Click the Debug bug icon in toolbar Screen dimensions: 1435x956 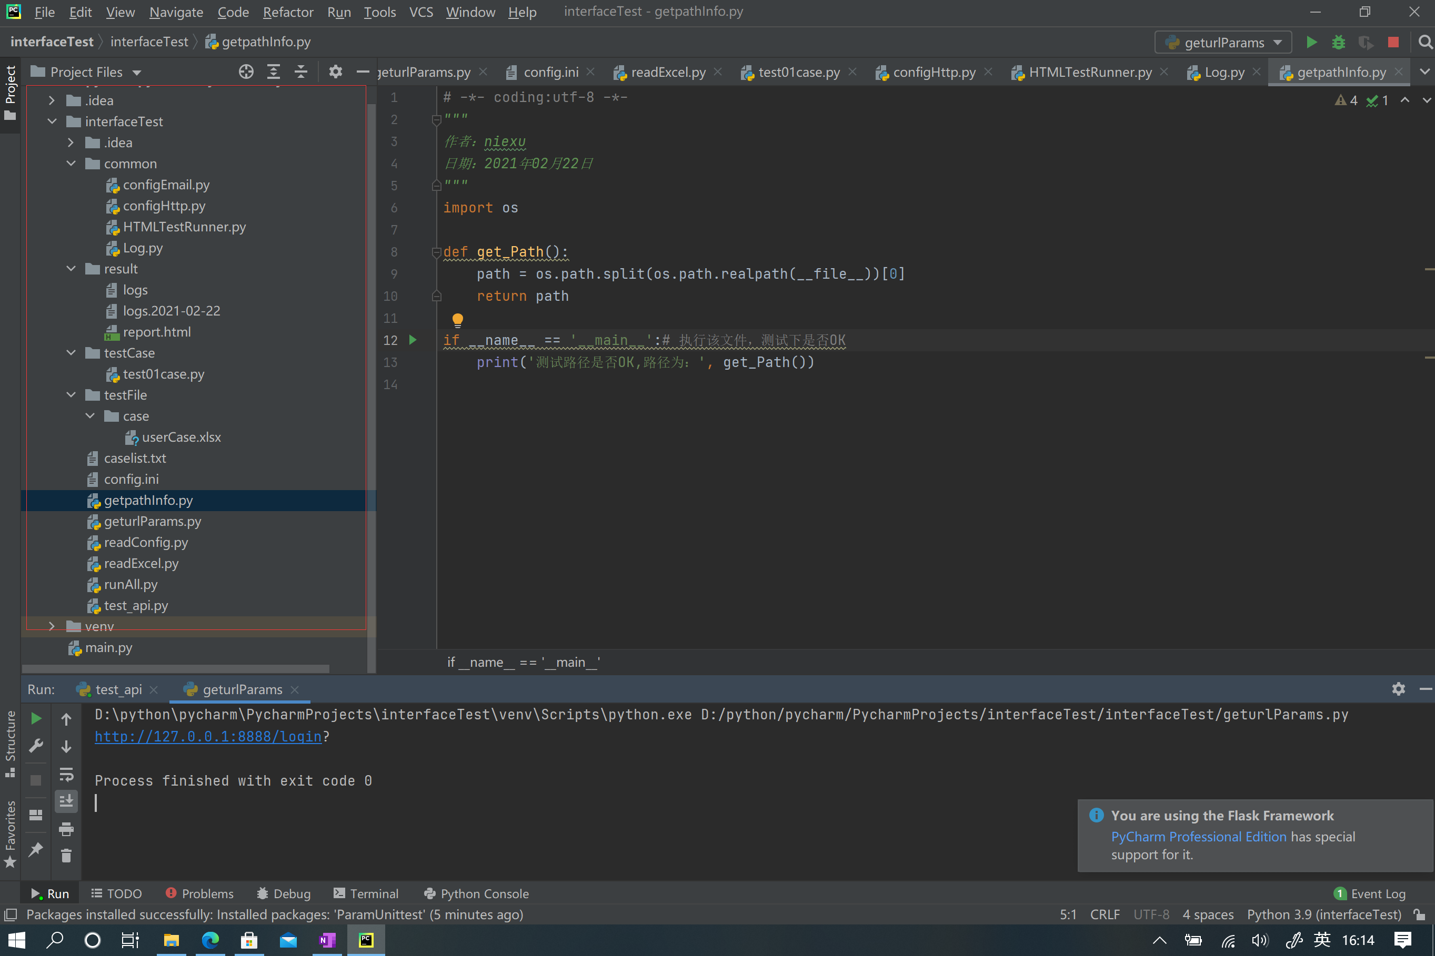(x=1338, y=42)
